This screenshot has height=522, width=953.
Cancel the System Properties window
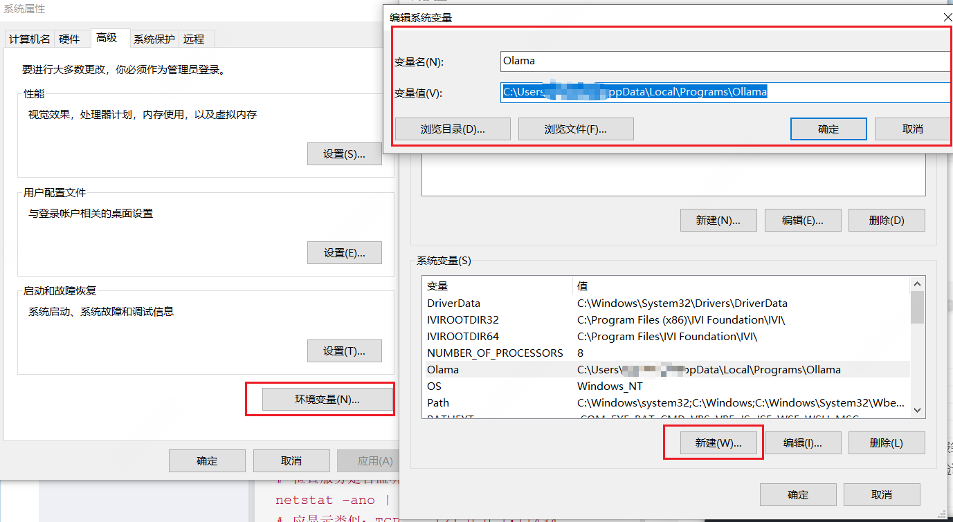click(291, 461)
